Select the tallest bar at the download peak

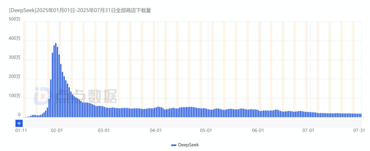pos(56,80)
